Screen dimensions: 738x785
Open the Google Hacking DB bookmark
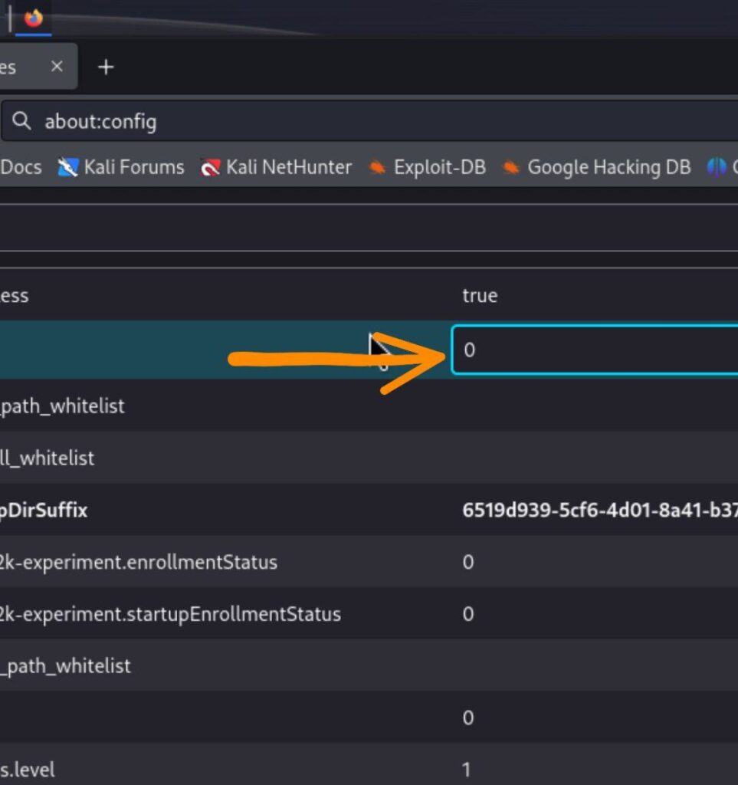pos(597,167)
